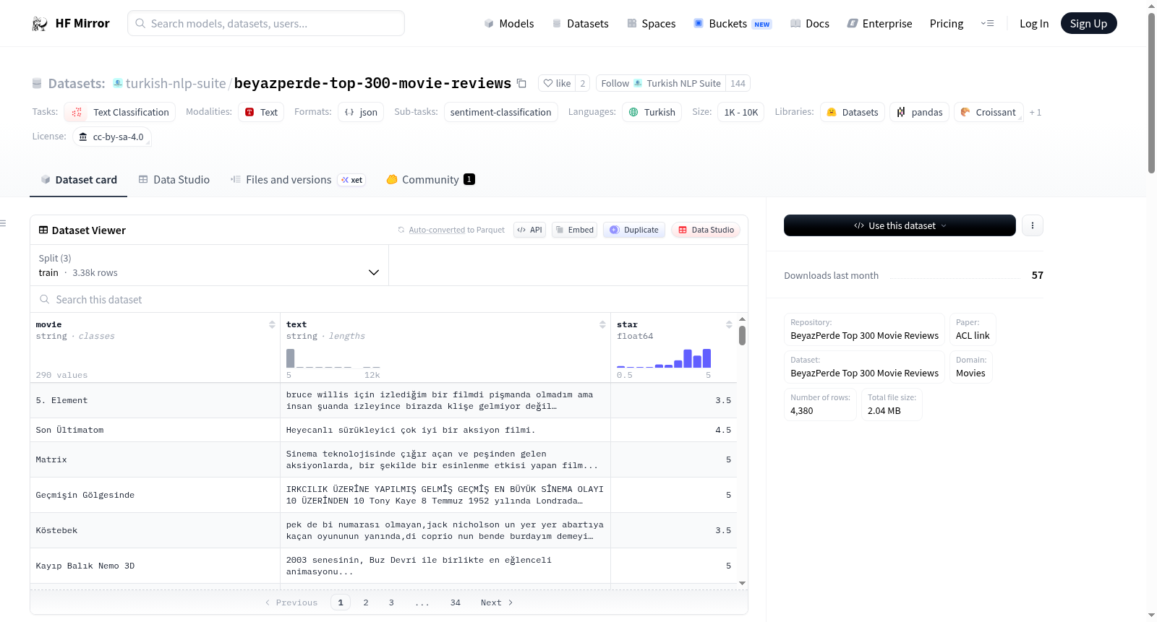1157x622 pixels.
Task: Click the Datasets library tag
Action: point(853,112)
